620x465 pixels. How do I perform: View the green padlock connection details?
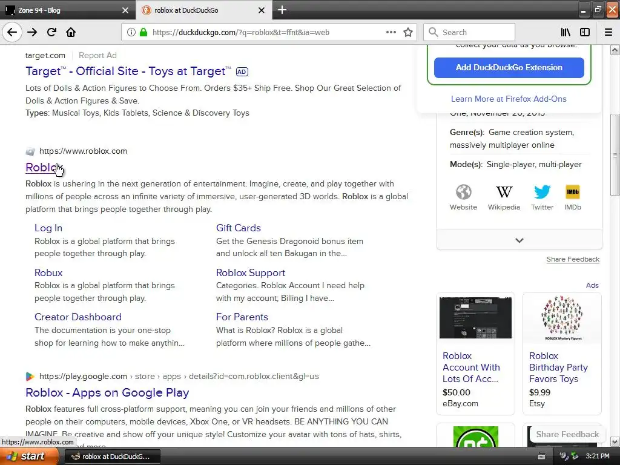143,33
